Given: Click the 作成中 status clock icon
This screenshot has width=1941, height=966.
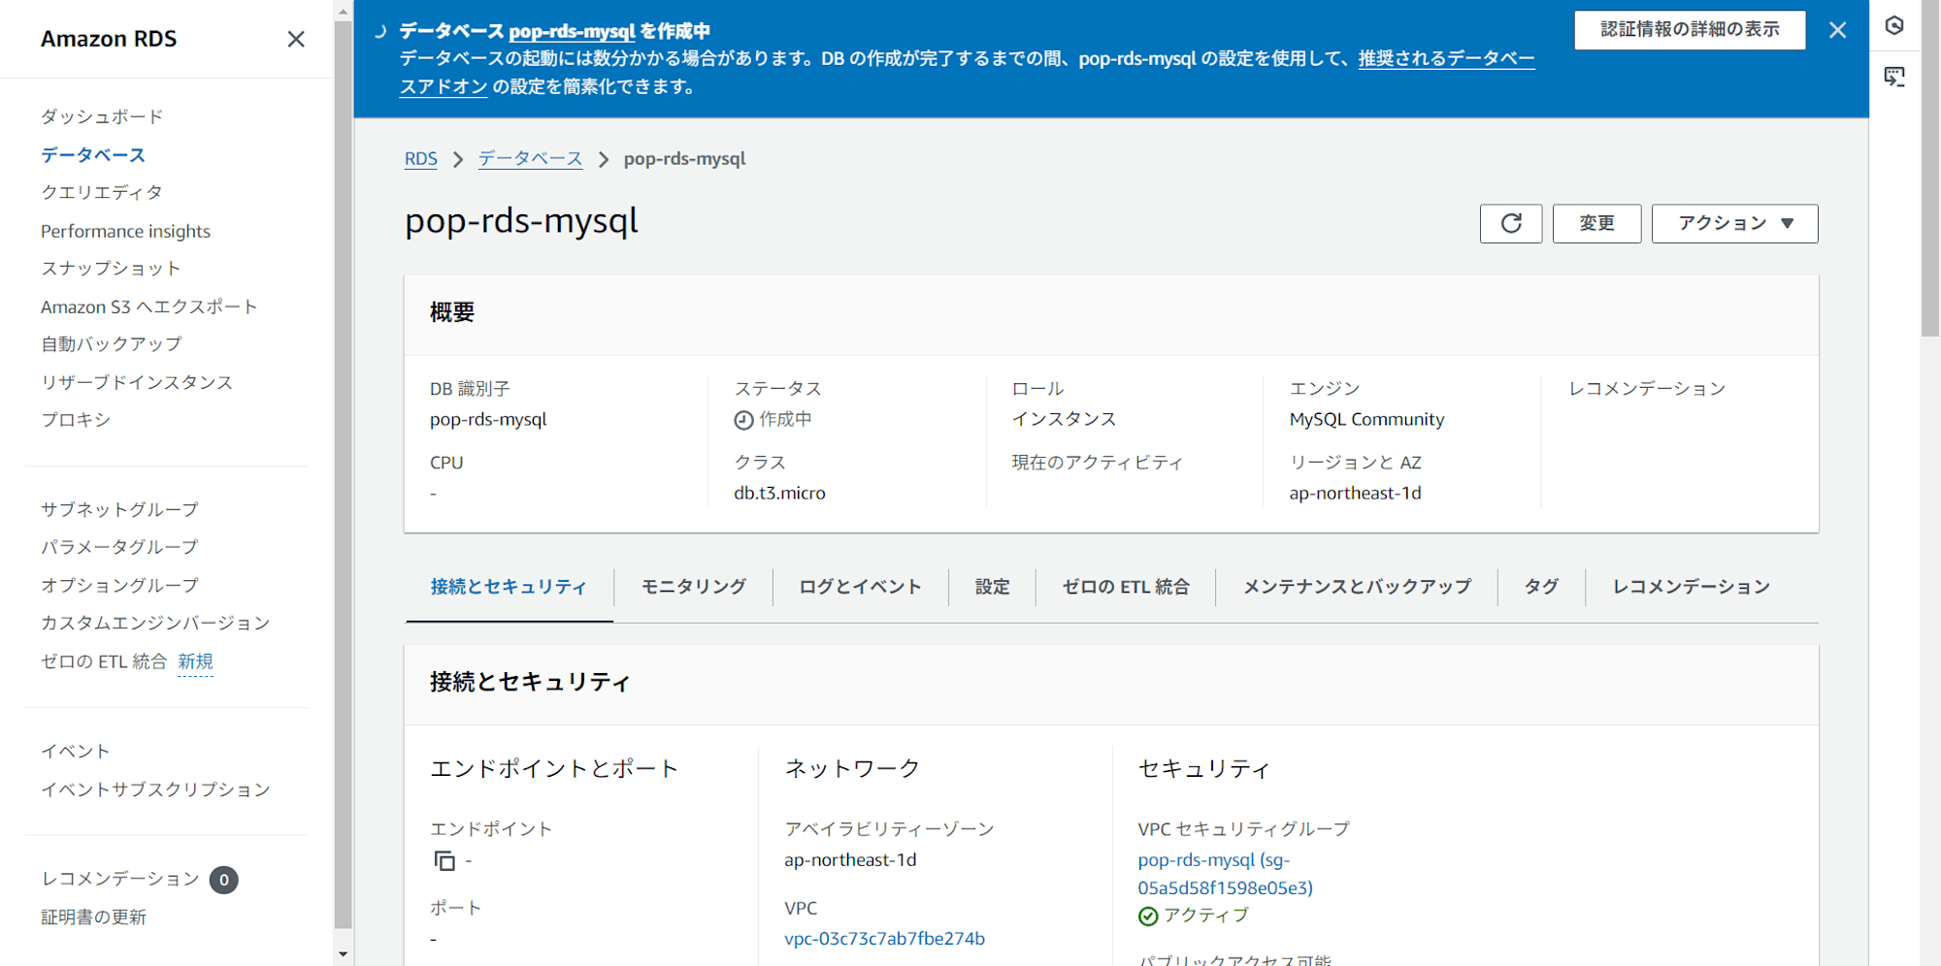Looking at the screenshot, I should 743,420.
